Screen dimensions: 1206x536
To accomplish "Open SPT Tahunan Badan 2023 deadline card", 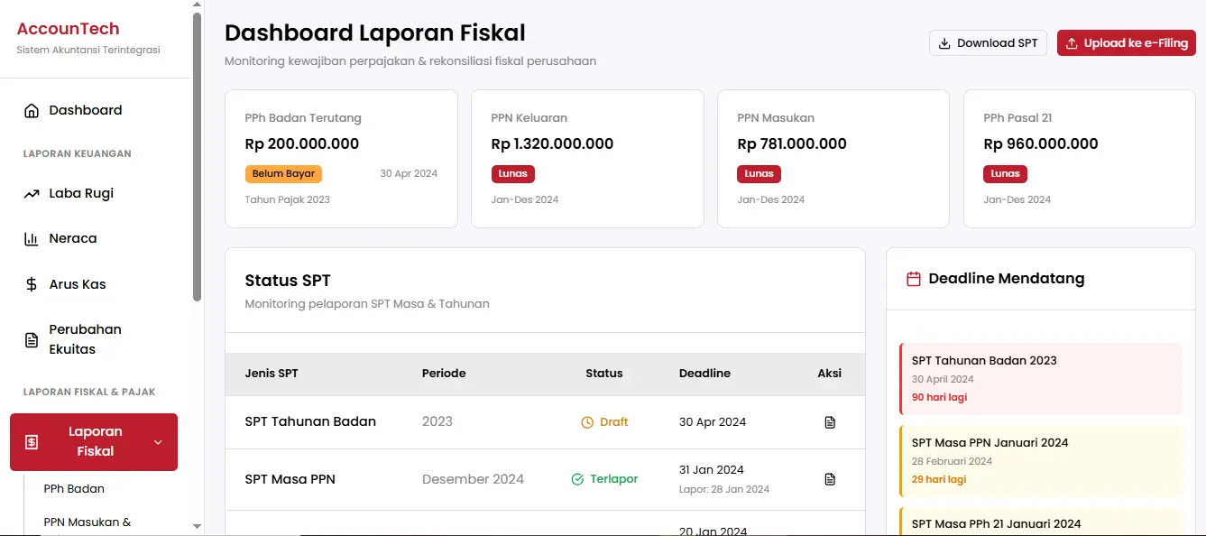I will click(1041, 378).
